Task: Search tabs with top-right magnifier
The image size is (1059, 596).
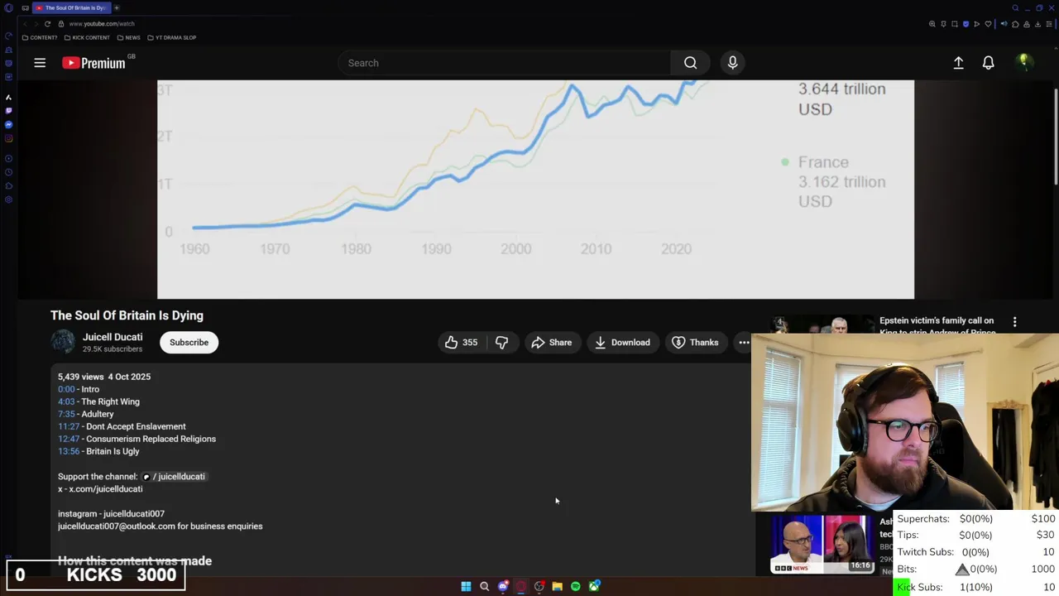Action: click(x=1015, y=7)
